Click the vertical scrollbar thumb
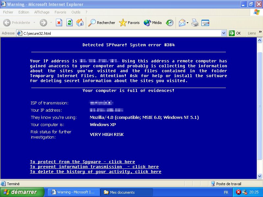This screenshot has height=197, width=263. click(x=259, y=106)
